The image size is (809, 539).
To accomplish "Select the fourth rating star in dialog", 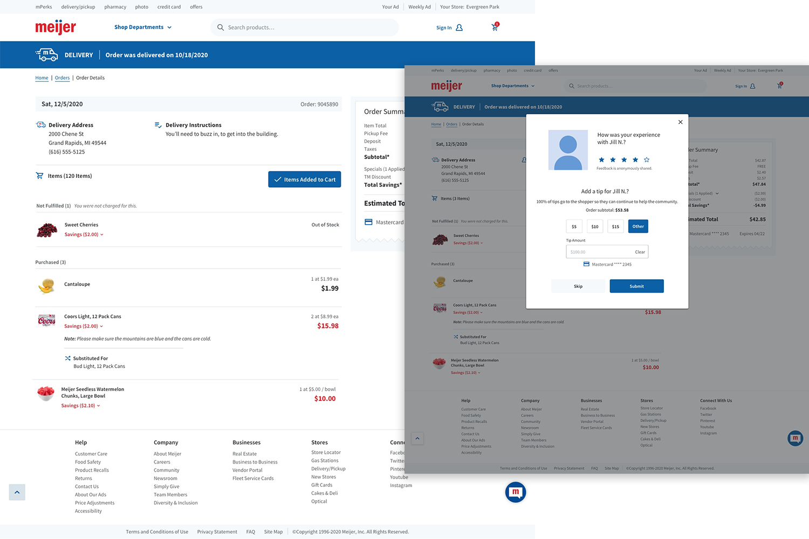I will pyautogui.click(x=635, y=160).
